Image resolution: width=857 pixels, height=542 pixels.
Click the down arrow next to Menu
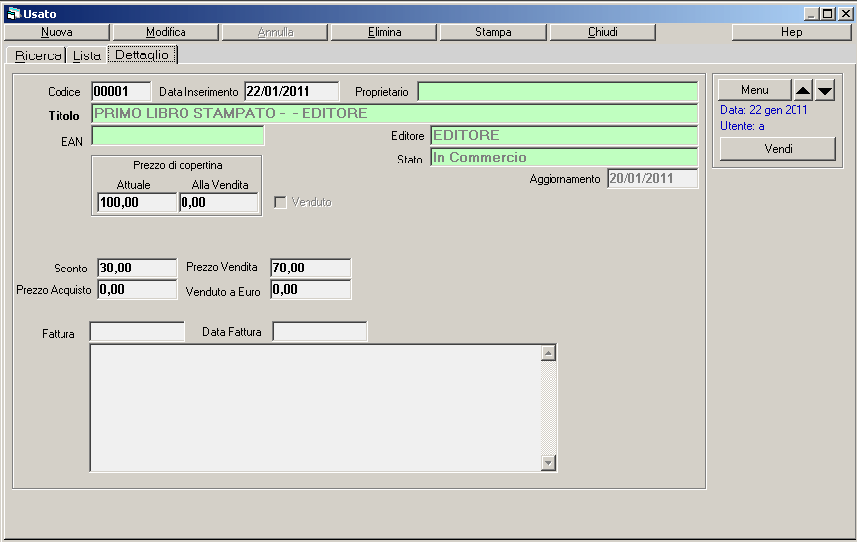click(x=825, y=90)
